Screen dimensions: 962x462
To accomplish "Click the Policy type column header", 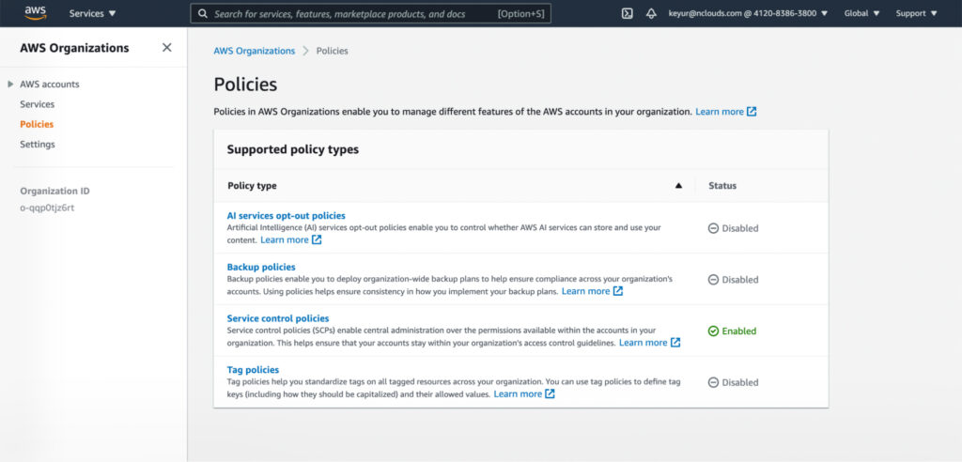I will click(252, 185).
